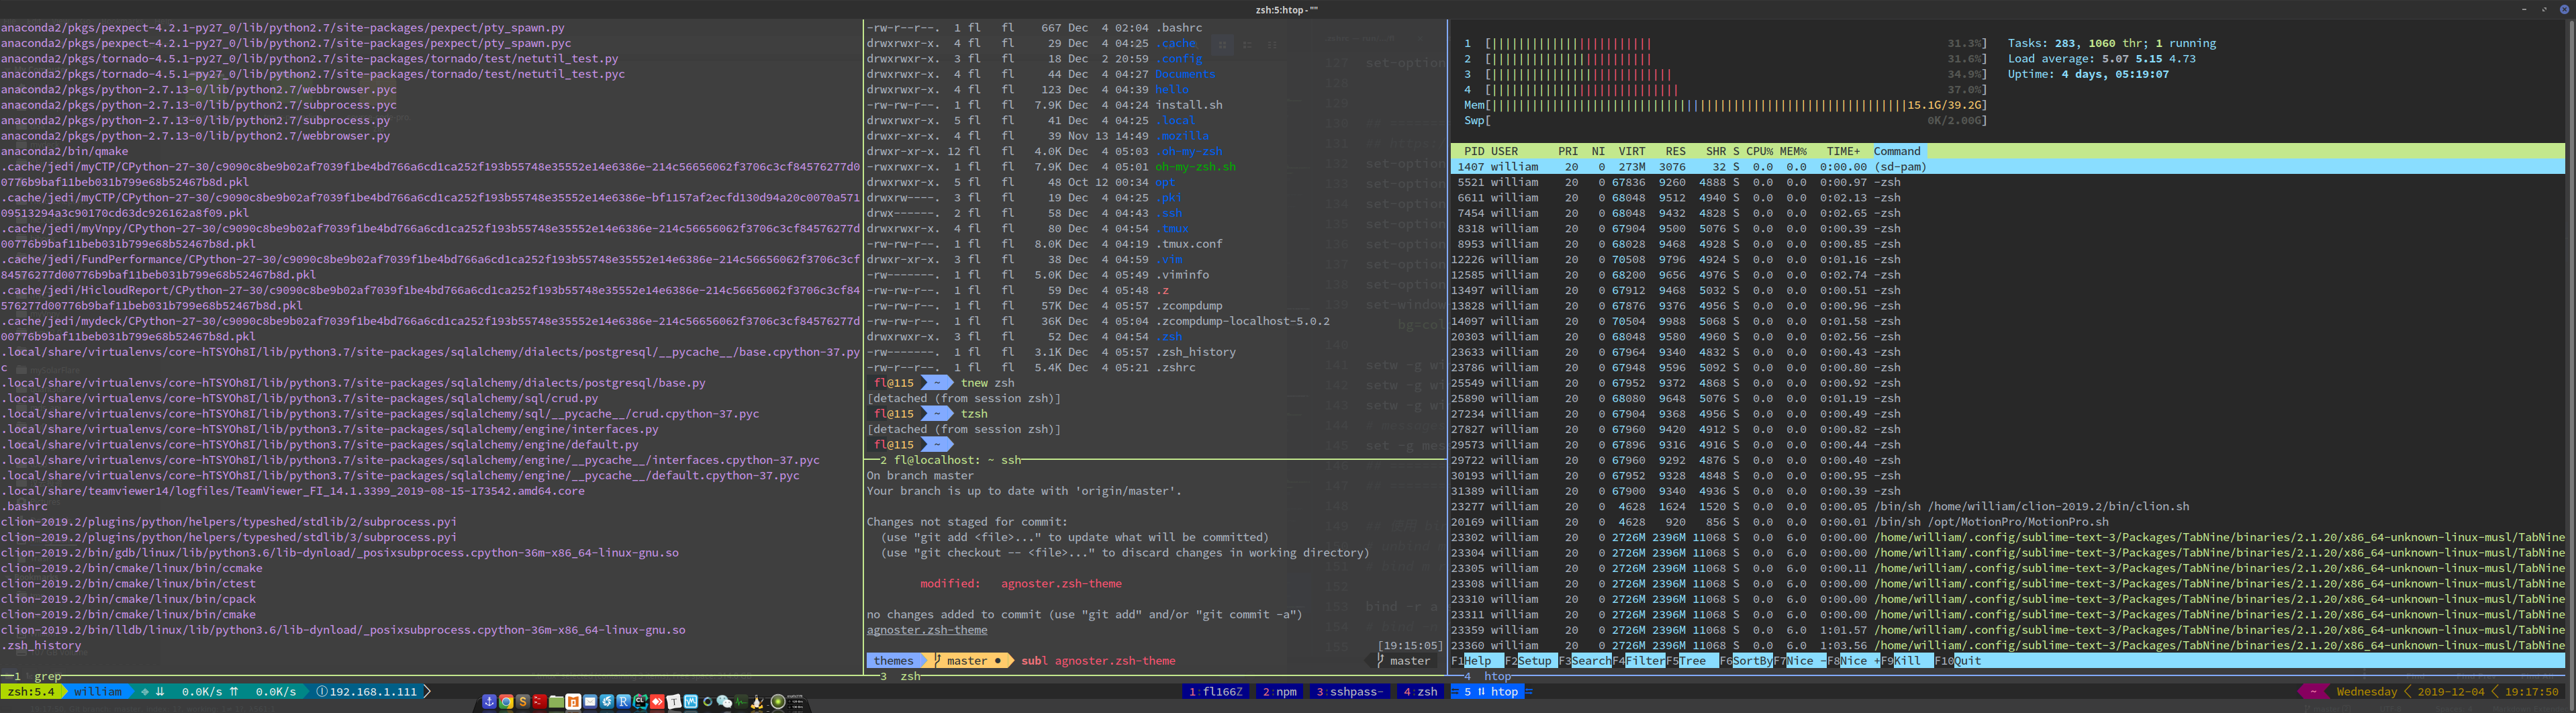This screenshot has width=2576, height=713.
Task: Sort htop by MEM% column header
Action: 1793,151
